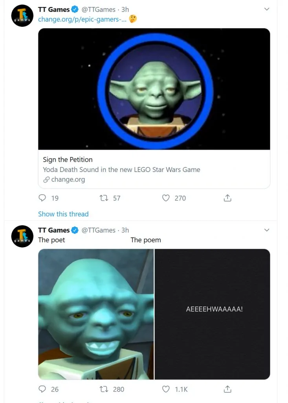Reply to the Yoda petition tweet
The image size is (288, 403).
tap(42, 198)
